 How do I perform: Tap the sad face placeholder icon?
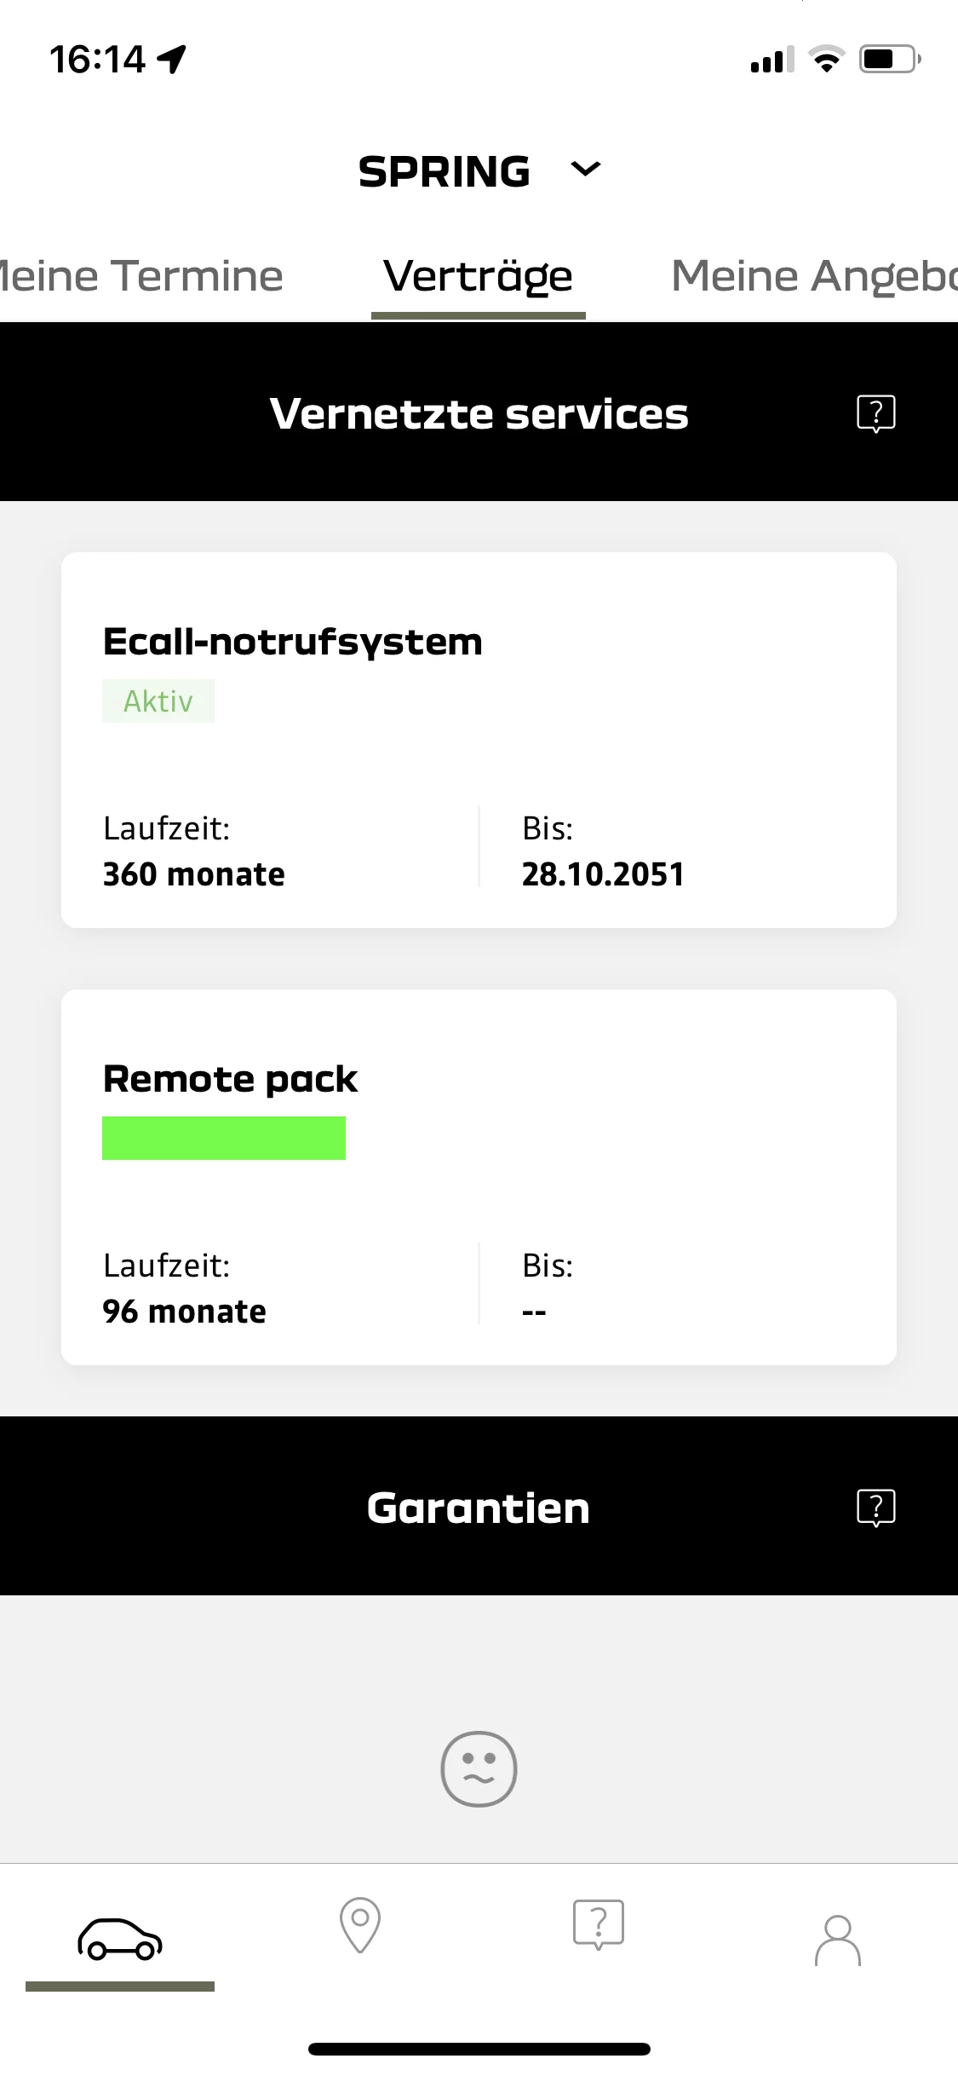[479, 1768]
